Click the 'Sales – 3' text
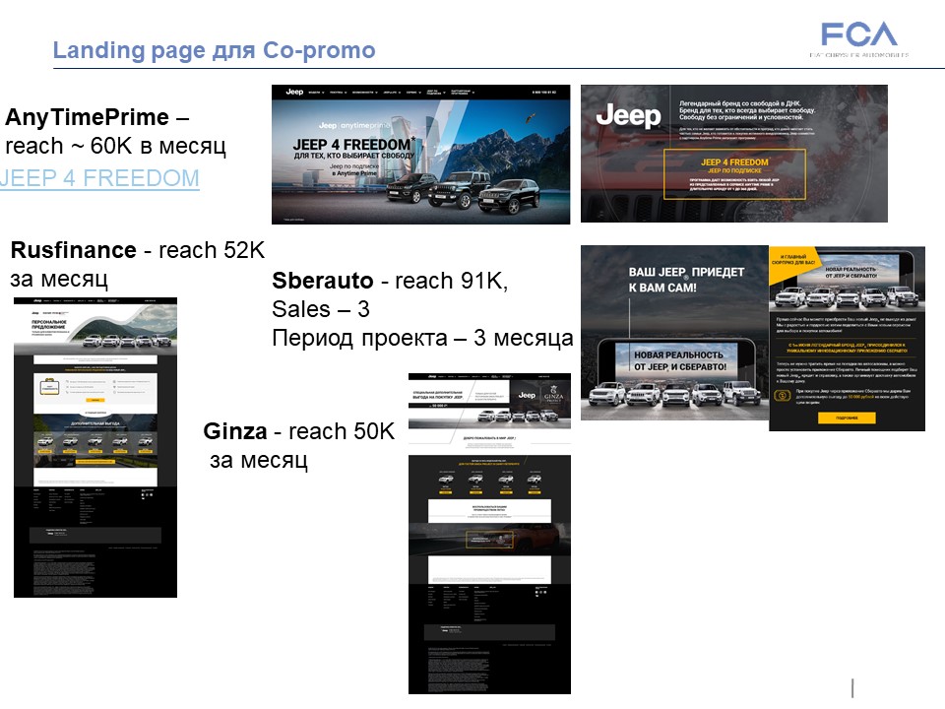Screen dimensions: 945x709 (321, 309)
